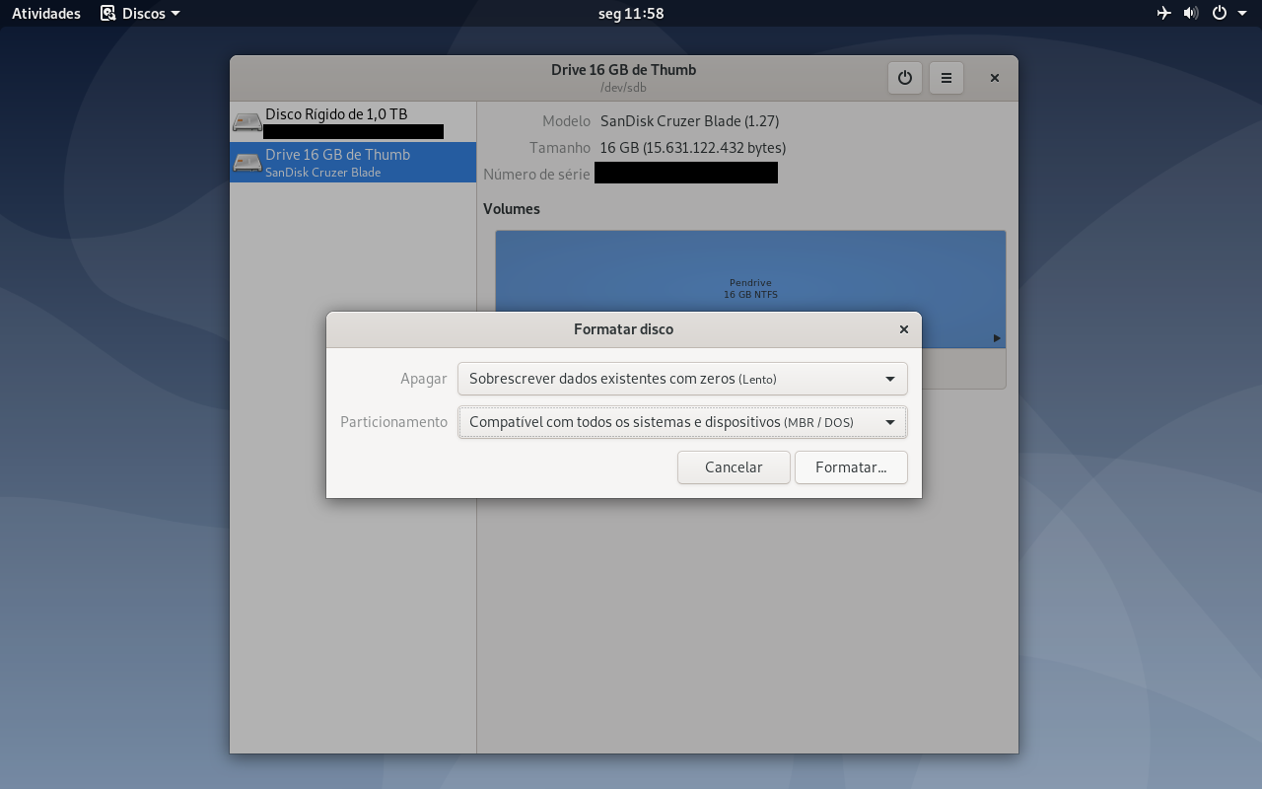Open the hamburger menu in Discos header
This screenshot has height=789, width=1262.
946,78
